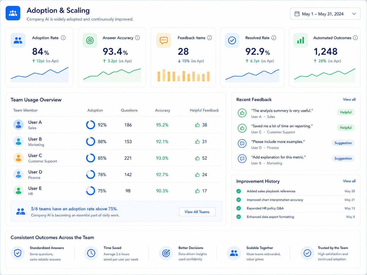Viewport: 367px width, 275px height.
Task: Click User C's orange avatar icon
Action: coord(18,158)
